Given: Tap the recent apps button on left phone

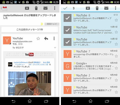Looking at the screenshot, I should pos(46,101).
